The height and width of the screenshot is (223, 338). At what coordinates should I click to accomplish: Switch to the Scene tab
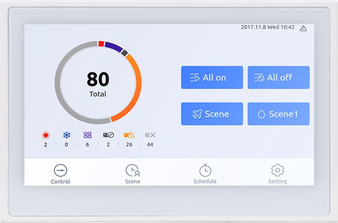pos(133,174)
